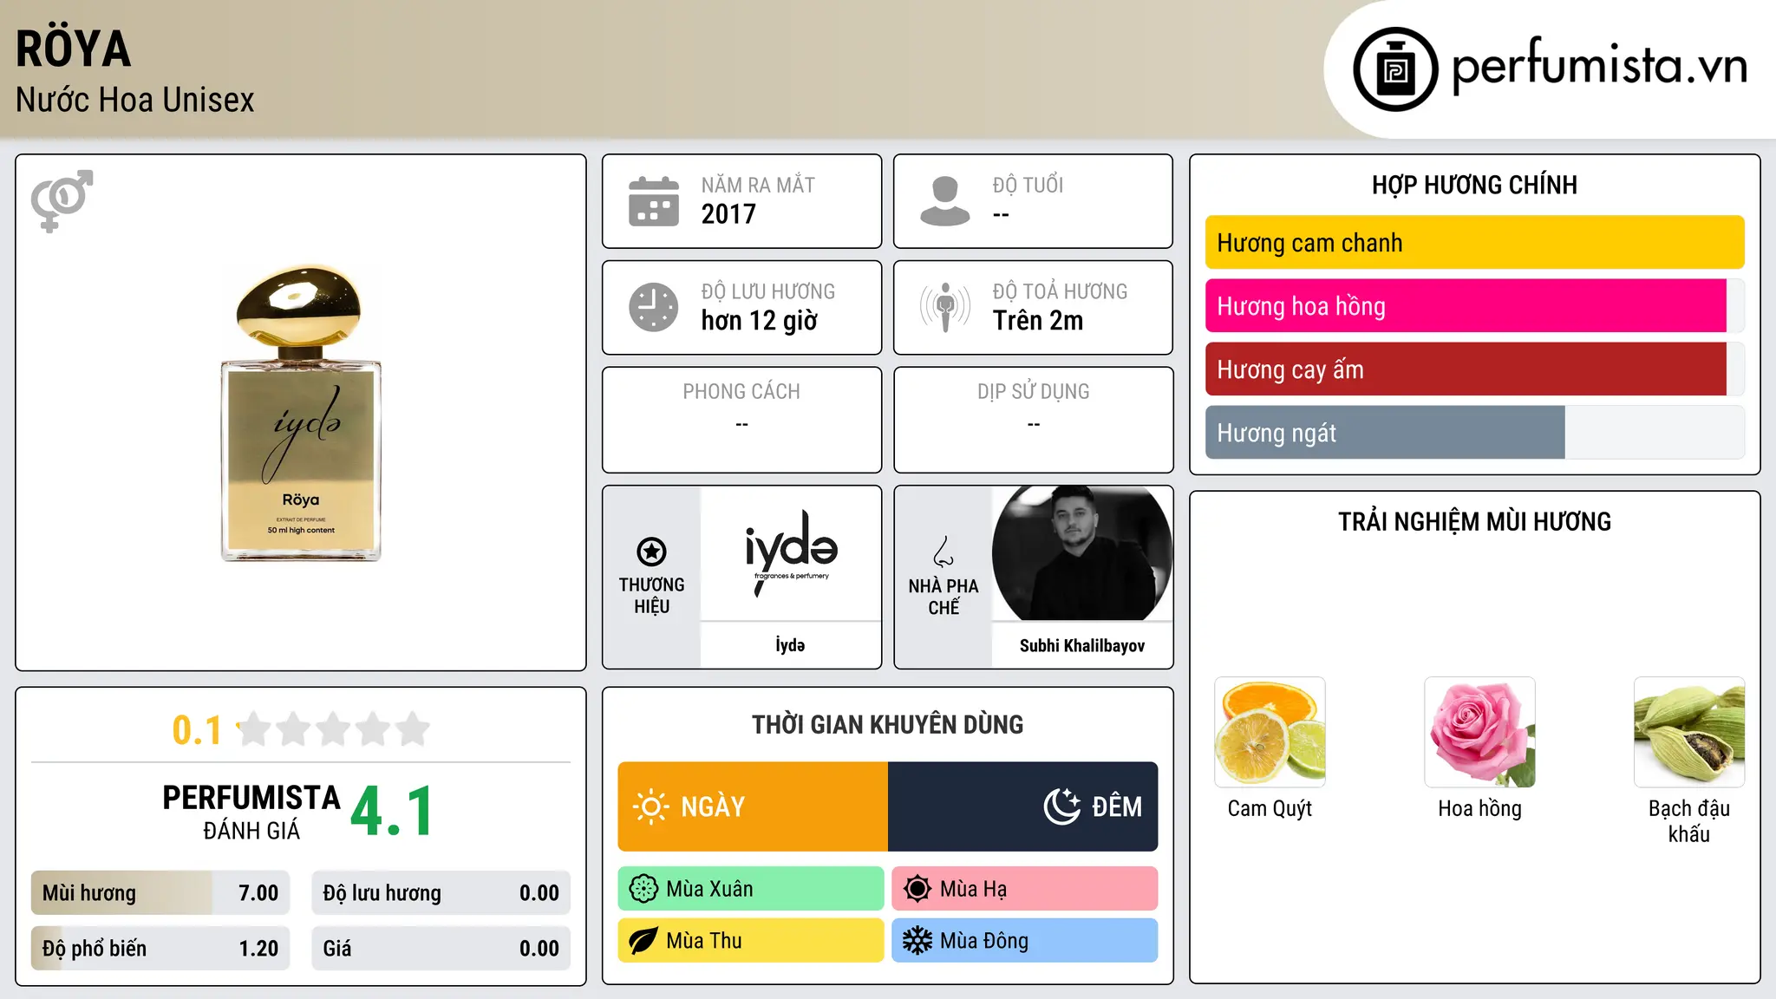Screen dimensions: 1776x999
Task: Select the Cam Quýt note image
Action: (1270, 732)
